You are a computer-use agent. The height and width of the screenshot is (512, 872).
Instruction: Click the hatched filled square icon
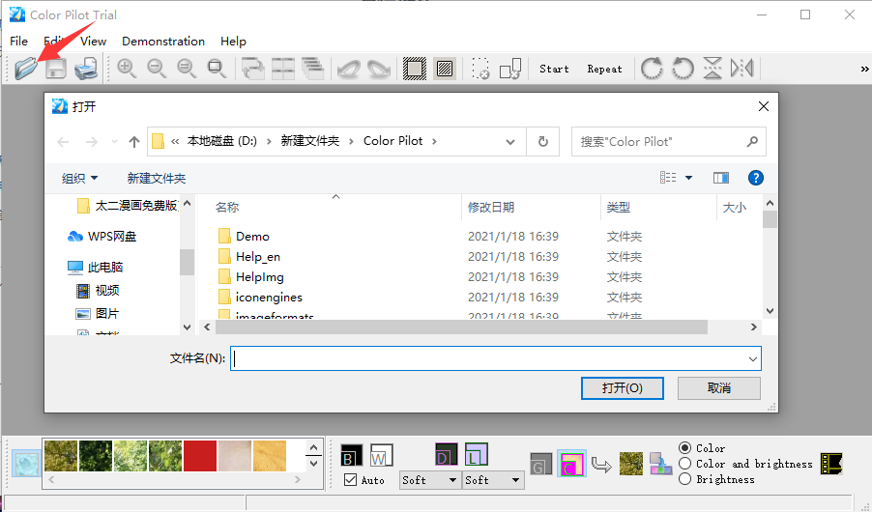click(445, 69)
